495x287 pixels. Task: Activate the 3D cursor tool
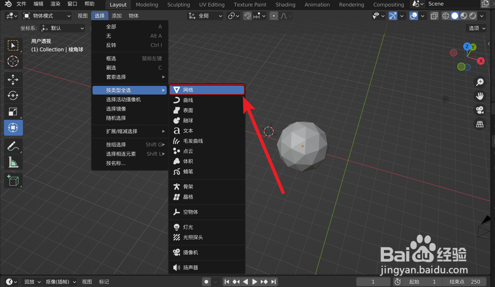pyautogui.click(x=13, y=61)
